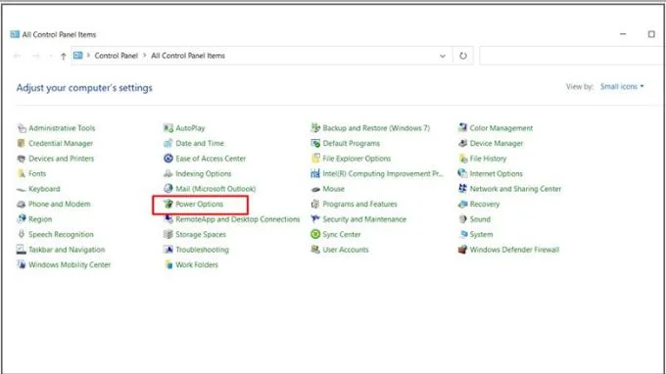The image size is (666, 374).
Task: Open Intel(R) Computing Improvement Program link
Action: tap(383, 173)
